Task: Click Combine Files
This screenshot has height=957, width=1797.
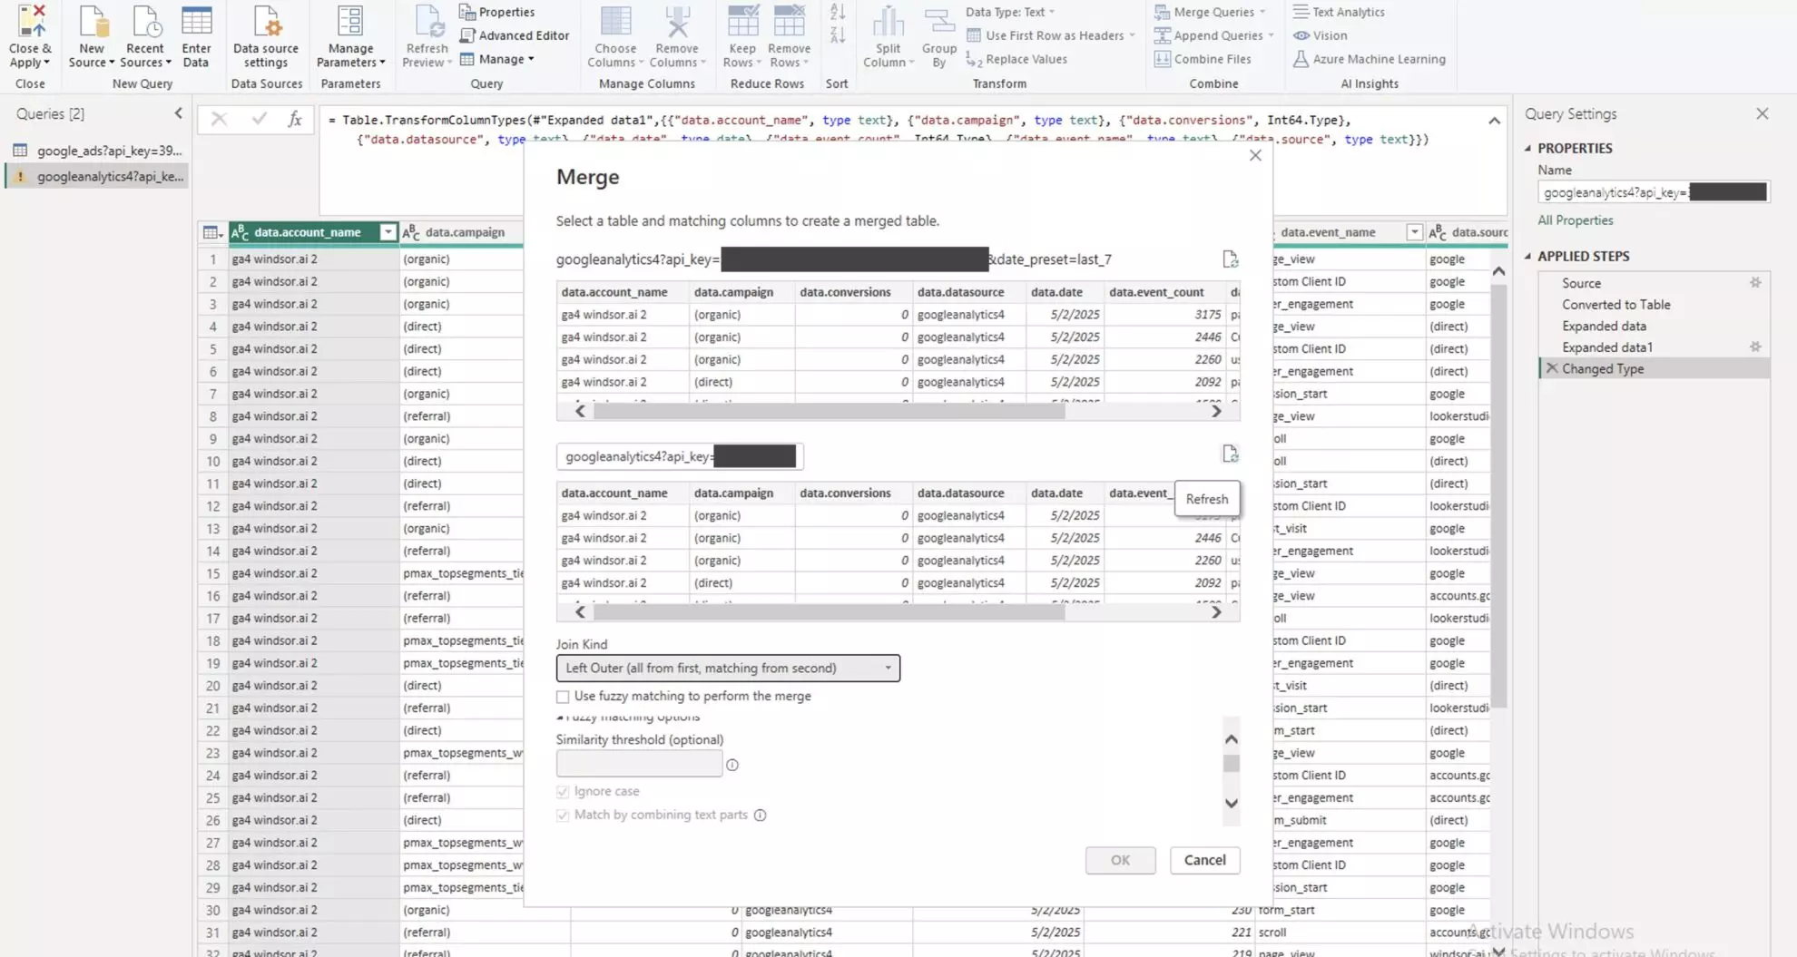Action: (x=1203, y=59)
